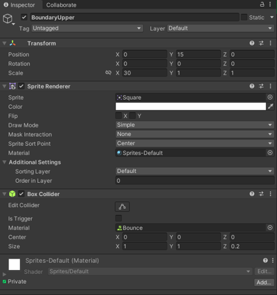Open the Draw Mode dropdown
The height and width of the screenshot is (295, 277).
tap(195, 125)
